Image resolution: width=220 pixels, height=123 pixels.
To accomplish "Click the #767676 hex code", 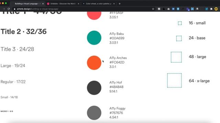I will pyautogui.click(x=116, y=113).
